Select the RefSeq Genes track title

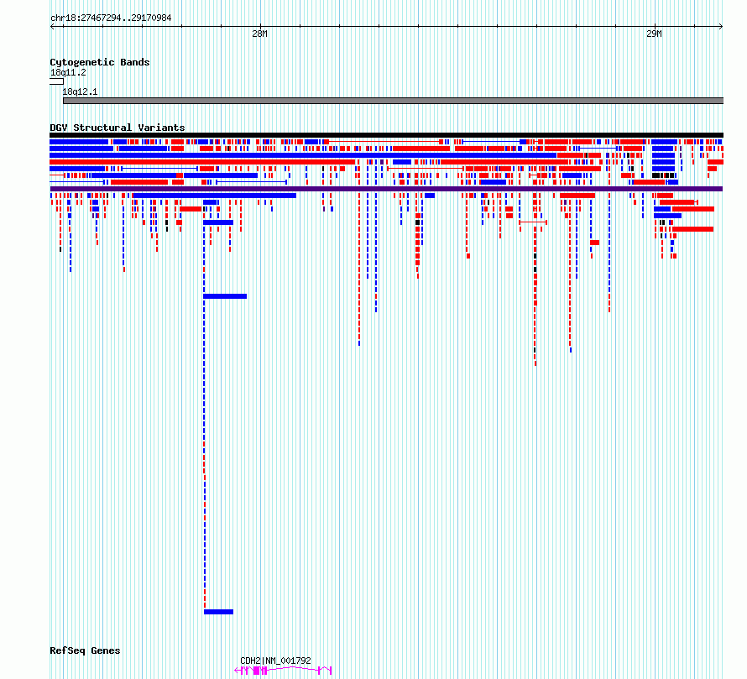85,650
